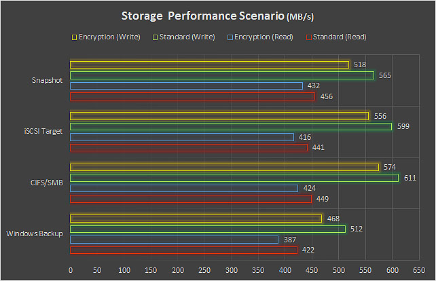
Task: Select the 650 axis tick label
Action: (x=419, y=270)
